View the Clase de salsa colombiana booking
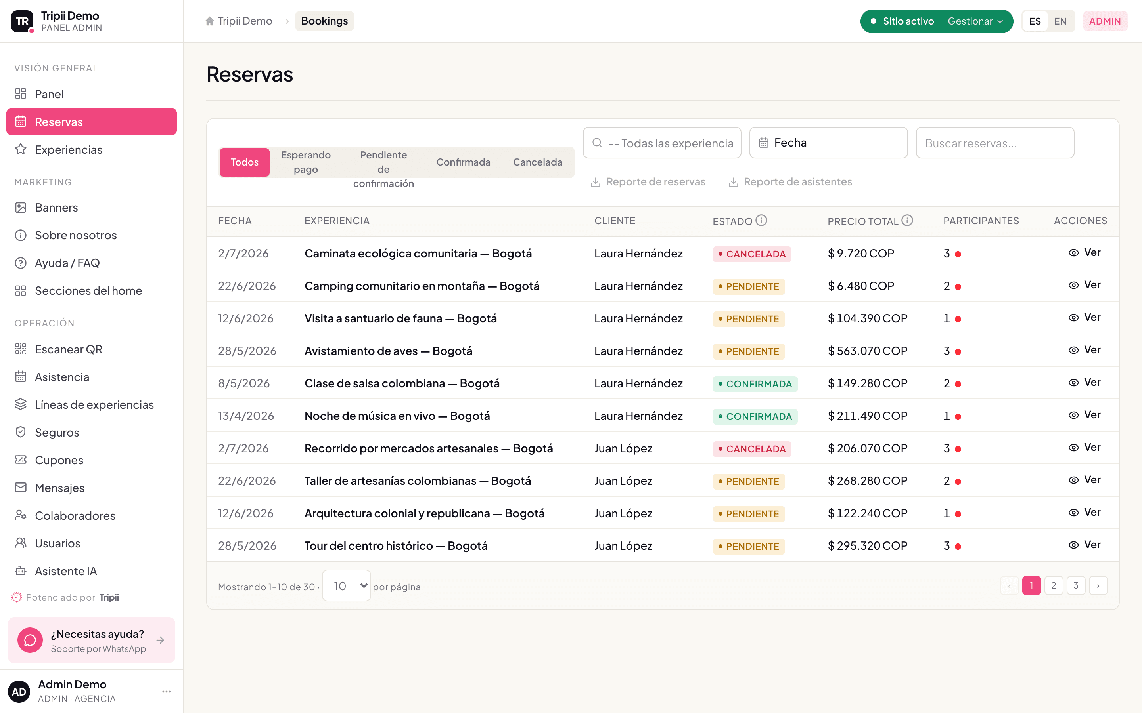 point(1085,383)
